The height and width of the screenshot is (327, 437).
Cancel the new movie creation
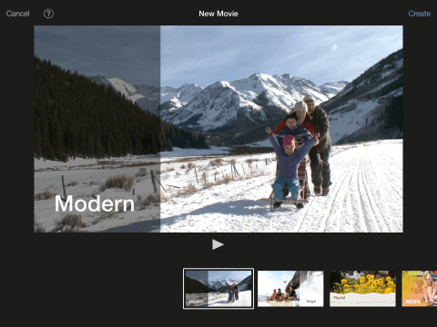(17, 14)
